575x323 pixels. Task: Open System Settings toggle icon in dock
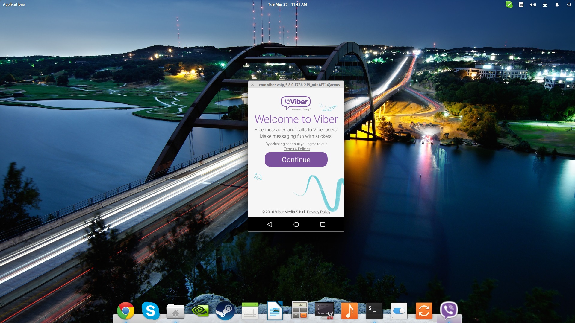pos(399,311)
